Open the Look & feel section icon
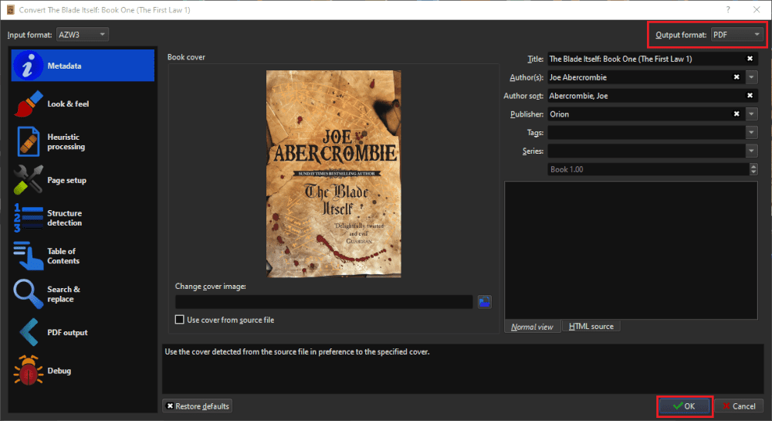Image resolution: width=772 pixels, height=421 pixels. pos(28,104)
